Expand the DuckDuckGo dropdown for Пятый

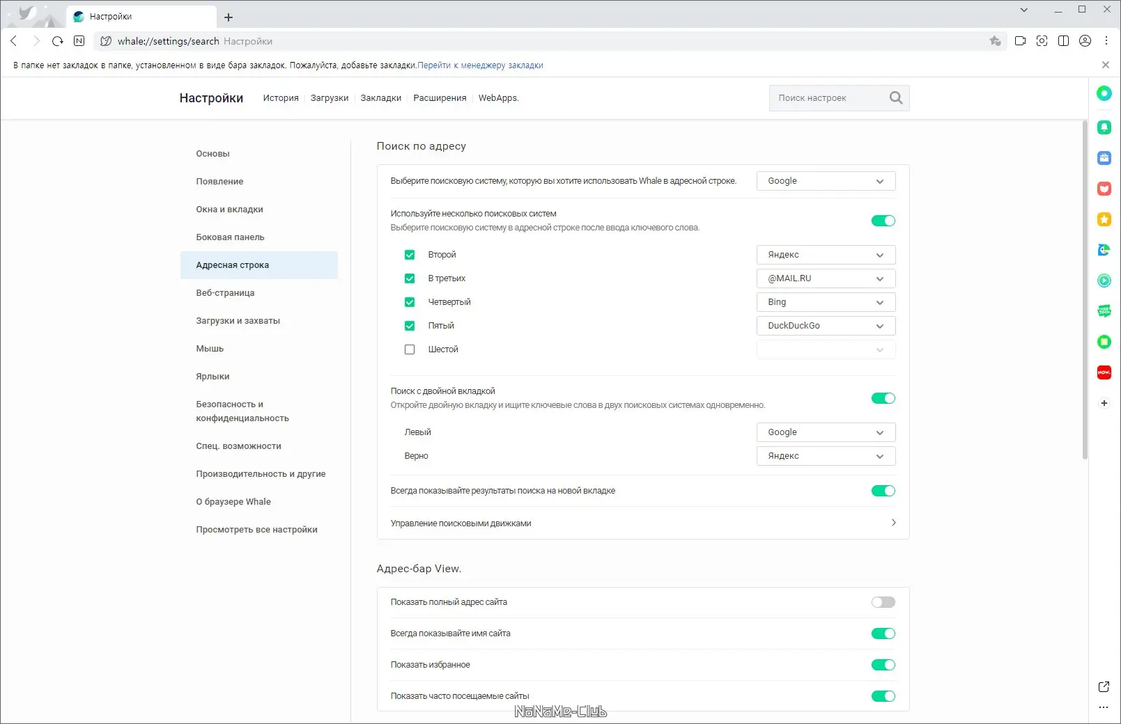[826, 326]
